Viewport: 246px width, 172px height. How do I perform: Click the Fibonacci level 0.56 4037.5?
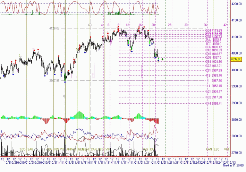(213, 58)
